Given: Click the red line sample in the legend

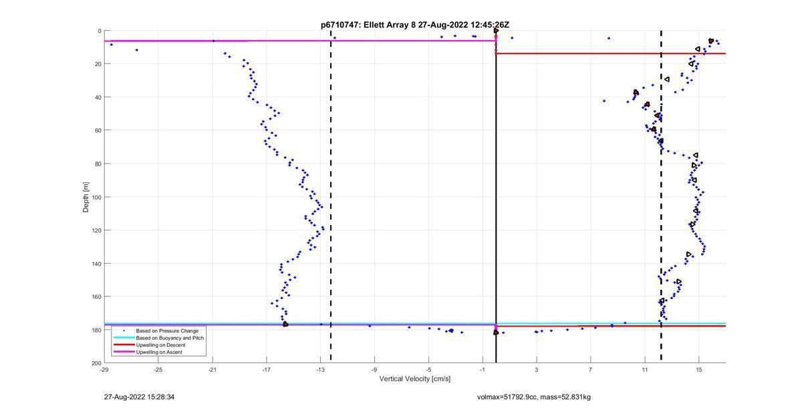Looking at the screenshot, I should (124, 345).
